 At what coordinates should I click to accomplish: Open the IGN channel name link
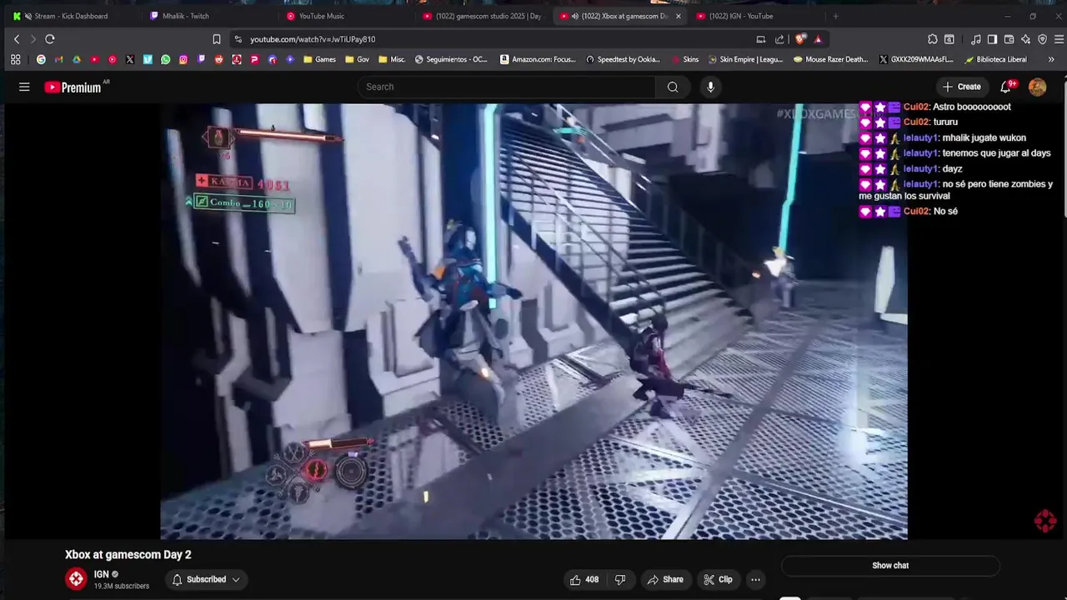point(101,574)
